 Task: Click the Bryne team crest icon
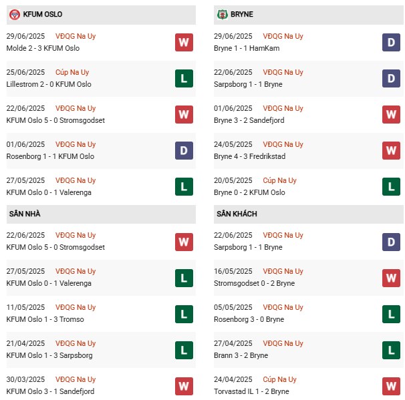pyautogui.click(x=223, y=14)
